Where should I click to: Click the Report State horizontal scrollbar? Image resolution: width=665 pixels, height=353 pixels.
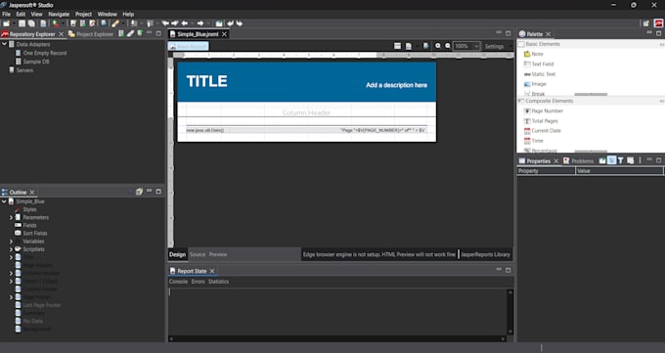click(x=337, y=338)
